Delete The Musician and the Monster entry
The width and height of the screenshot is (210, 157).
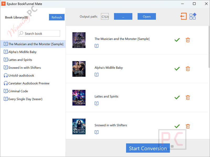pos(188,40)
